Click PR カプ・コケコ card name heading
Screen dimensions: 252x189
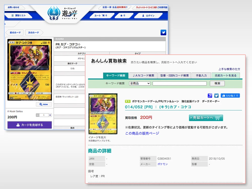coord(68,44)
